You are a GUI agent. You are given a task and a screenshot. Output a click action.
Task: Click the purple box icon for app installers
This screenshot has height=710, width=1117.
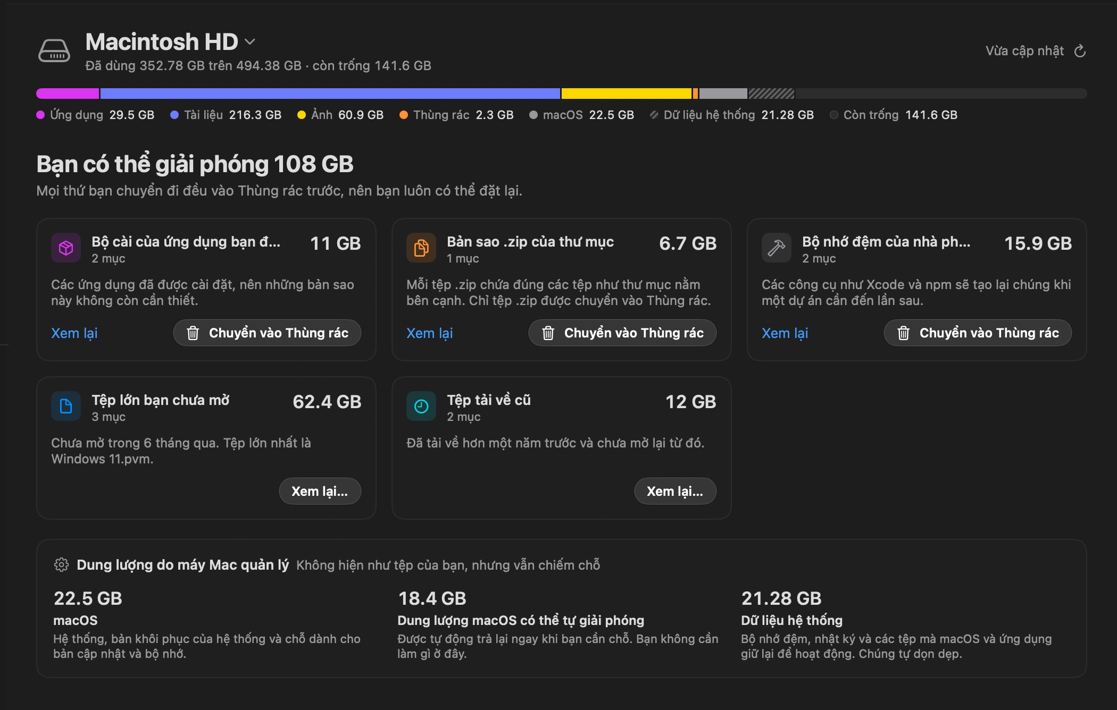click(66, 248)
